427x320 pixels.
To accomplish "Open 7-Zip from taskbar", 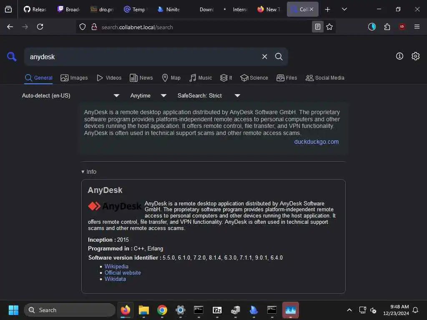I will point(217,310).
